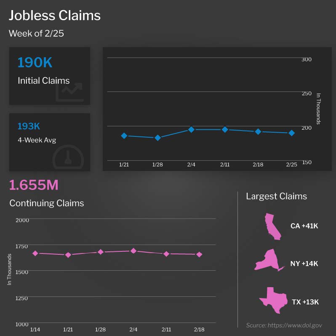Select the California state map icon
Image resolution: width=336 pixels, height=336 pixels.
tap(272, 226)
